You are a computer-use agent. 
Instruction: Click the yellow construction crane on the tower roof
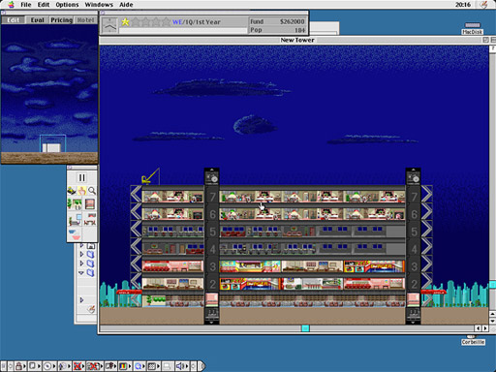click(150, 176)
